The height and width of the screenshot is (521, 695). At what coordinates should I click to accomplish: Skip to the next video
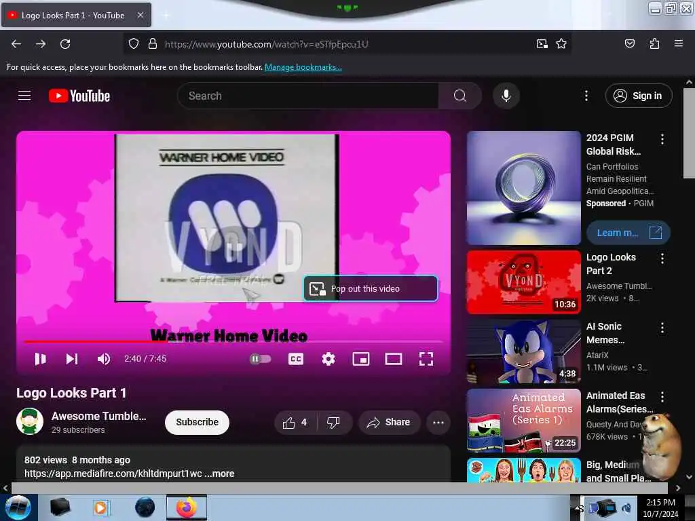tap(72, 359)
